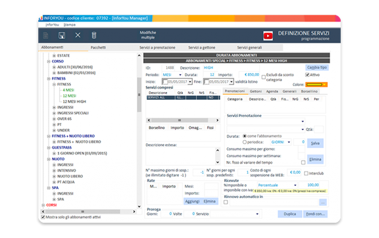Enable Escludi da sconto categoria checkbox
Screen dimensions: 379x238
coord(263,78)
